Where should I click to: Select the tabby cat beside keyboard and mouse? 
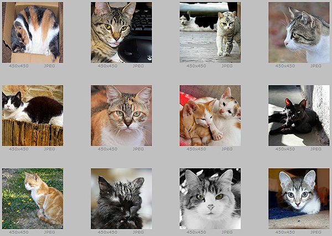coord(121,33)
